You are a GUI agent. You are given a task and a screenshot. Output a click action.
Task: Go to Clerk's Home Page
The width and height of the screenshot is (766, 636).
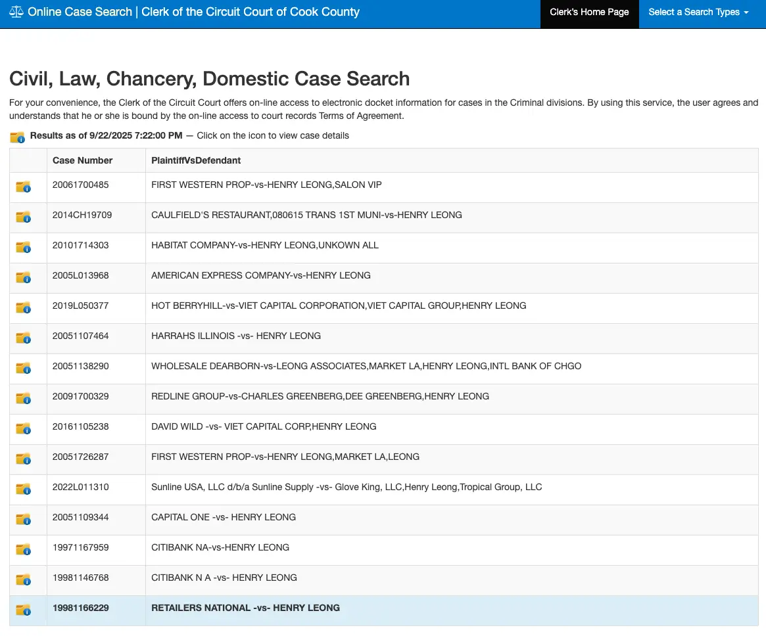(x=589, y=12)
